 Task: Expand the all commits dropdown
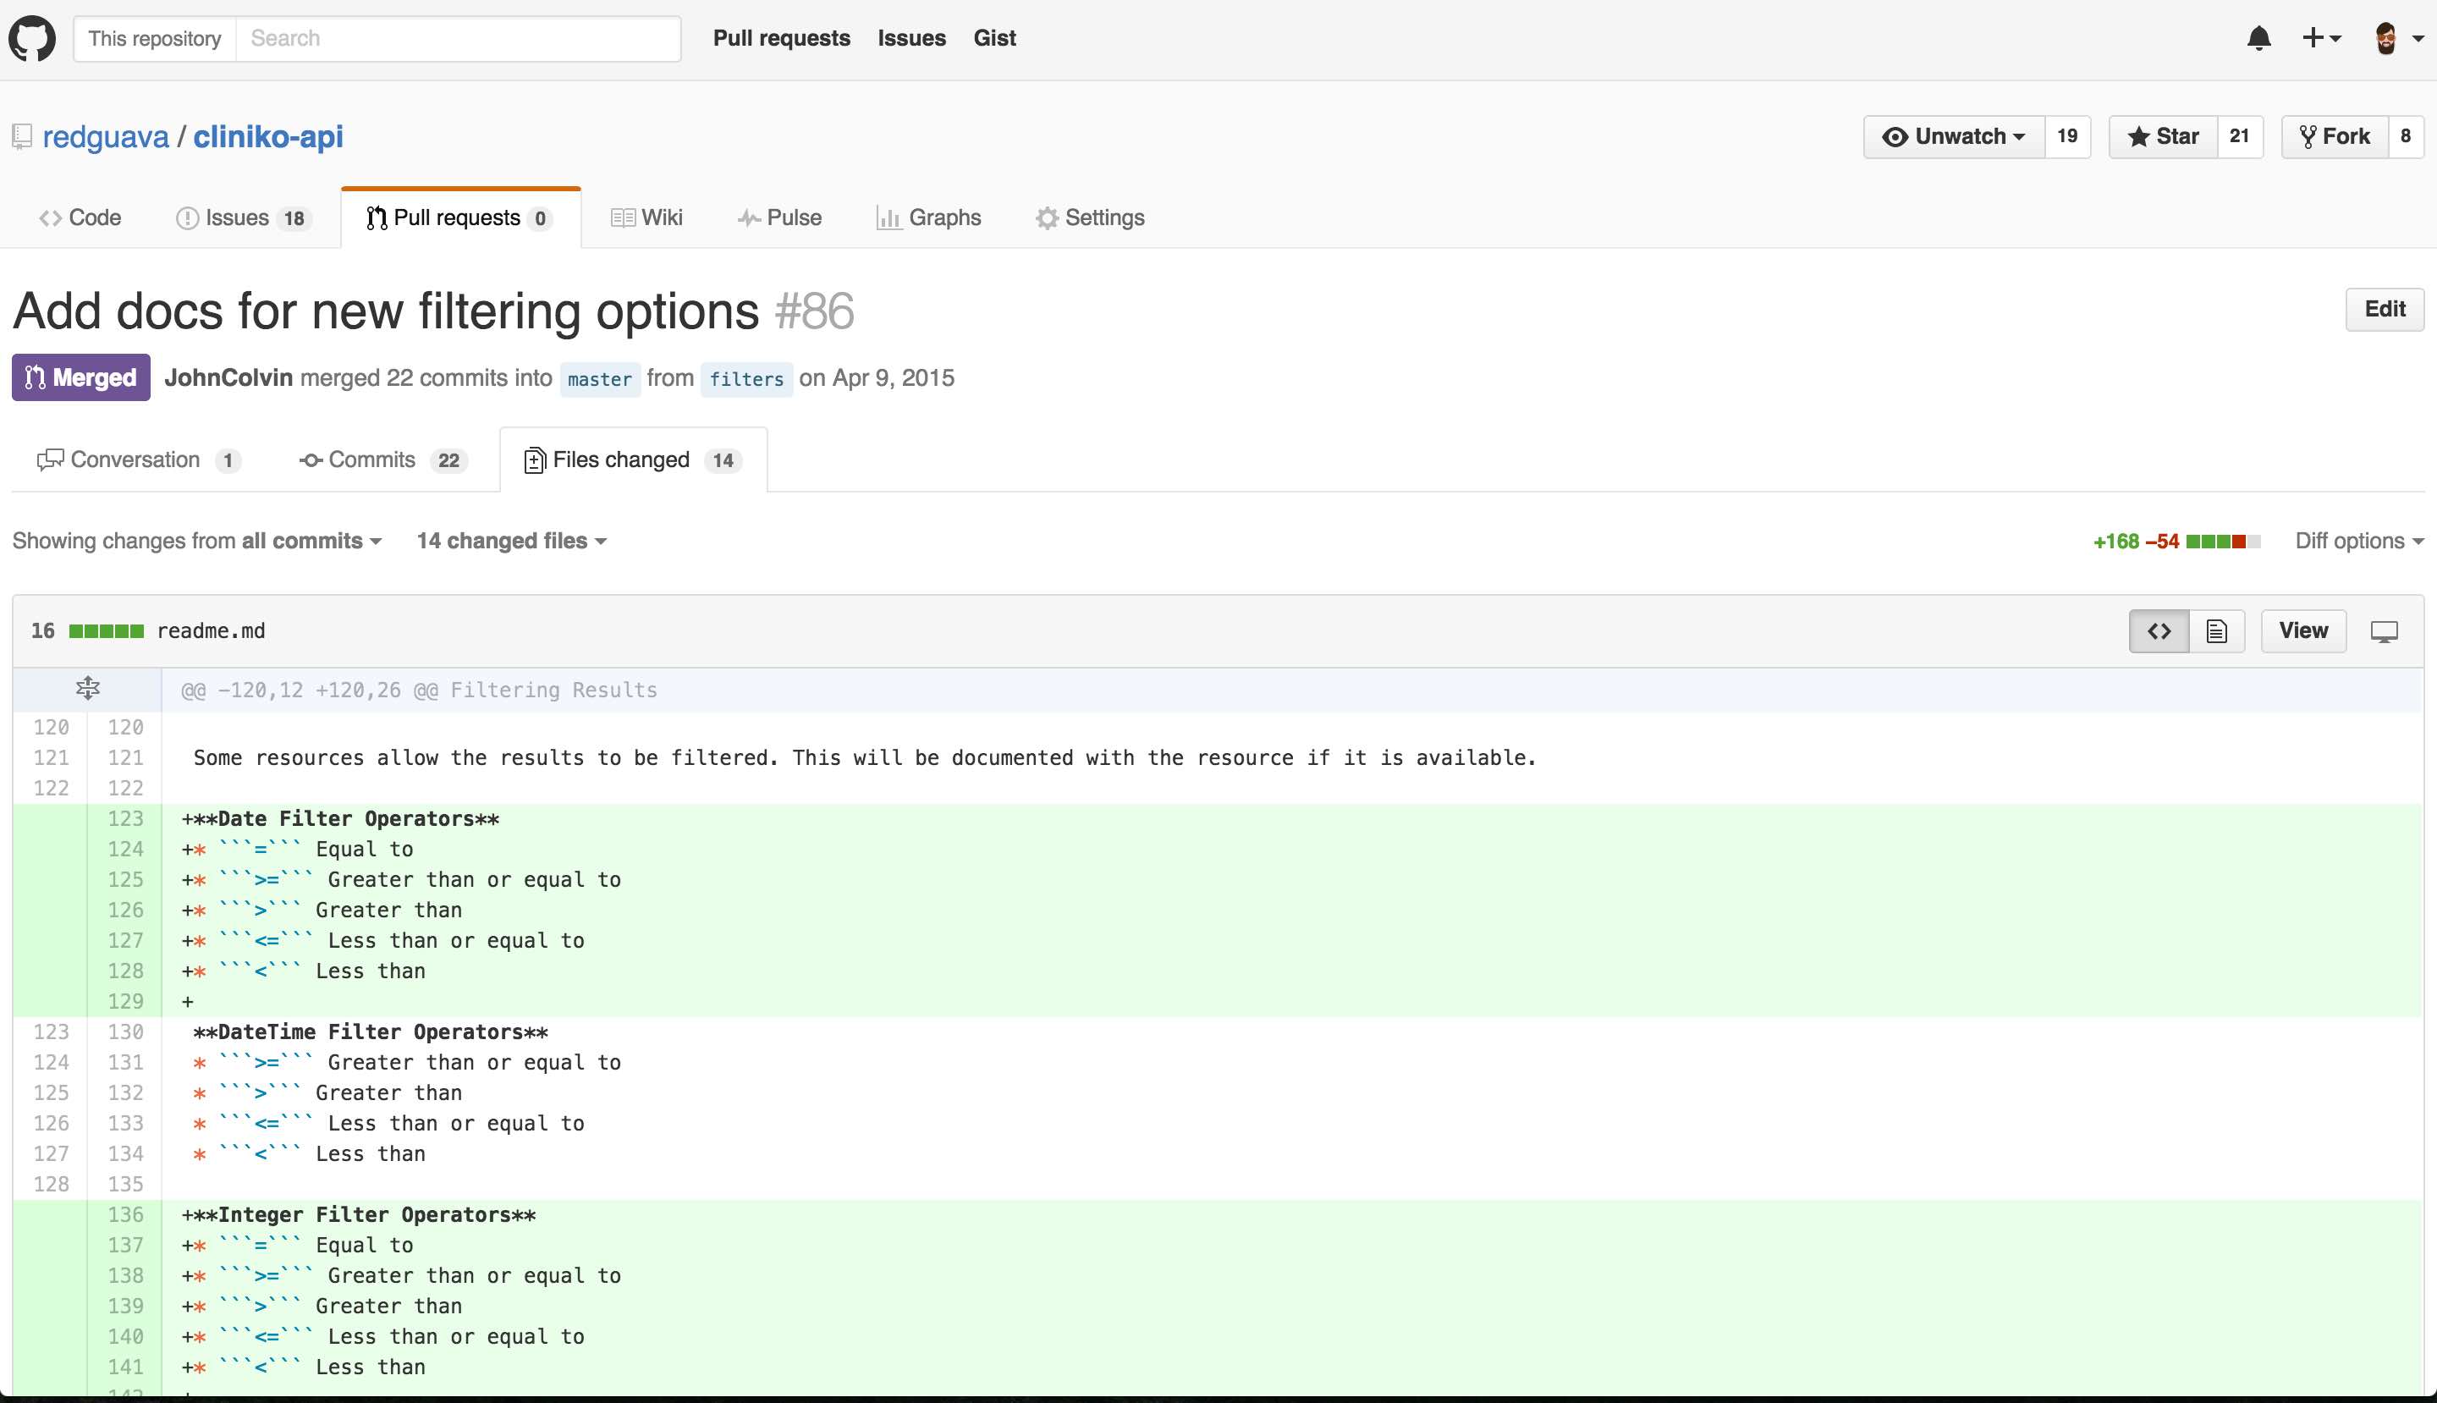click(x=311, y=542)
